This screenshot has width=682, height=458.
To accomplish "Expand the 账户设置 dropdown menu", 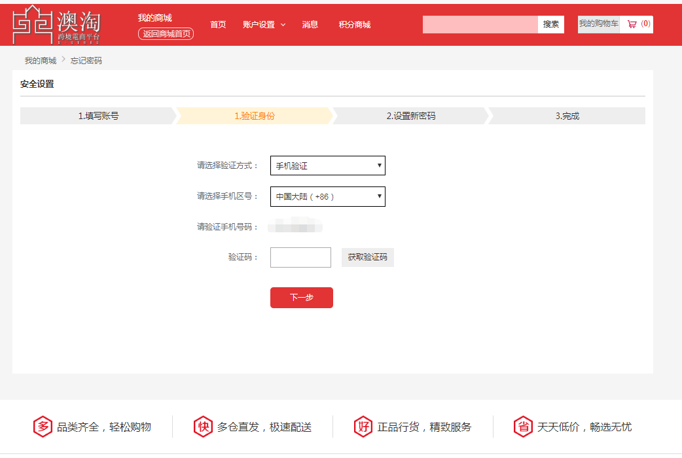I will click(264, 25).
